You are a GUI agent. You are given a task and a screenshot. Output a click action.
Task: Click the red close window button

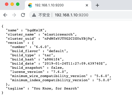pyautogui.click(x=7, y=4)
